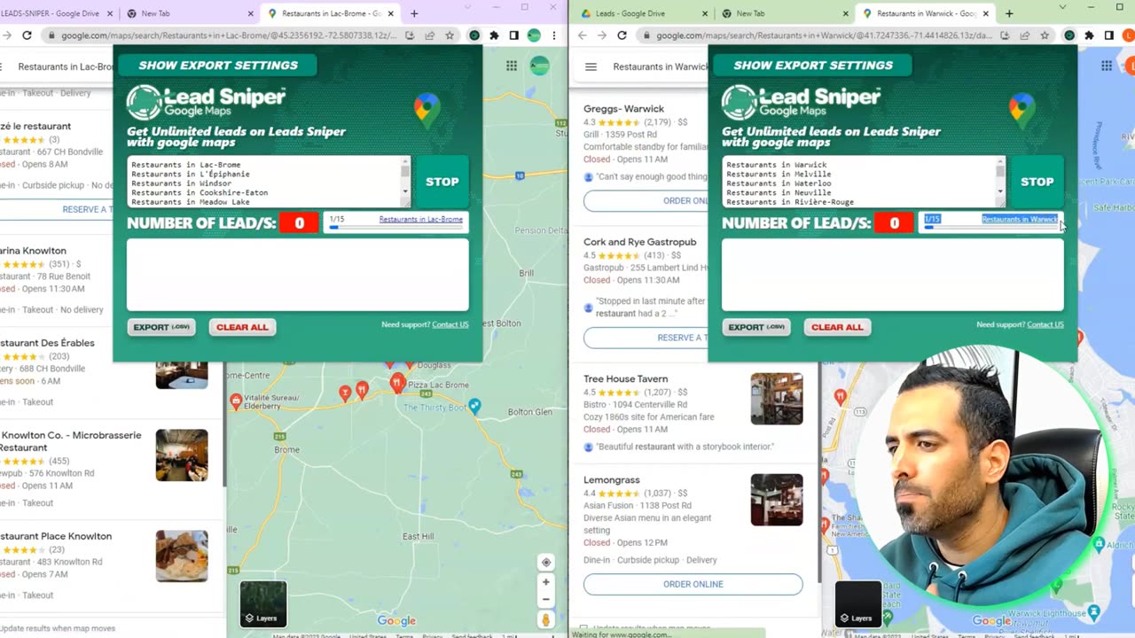Locate me button on Lac-Brome map
This screenshot has width=1135, height=638.
point(546,562)
